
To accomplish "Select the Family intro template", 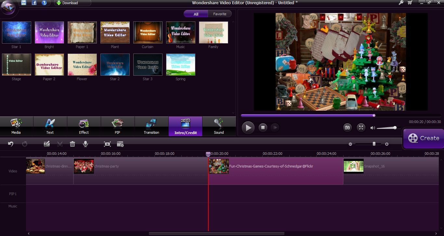I will (214, 32).
